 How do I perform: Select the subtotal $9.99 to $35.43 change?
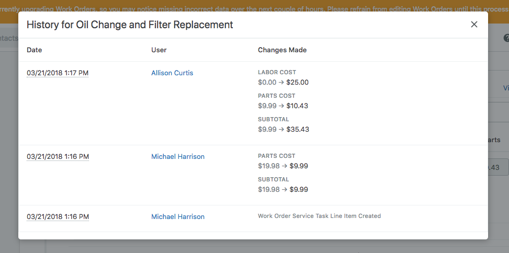coord(283,130)
